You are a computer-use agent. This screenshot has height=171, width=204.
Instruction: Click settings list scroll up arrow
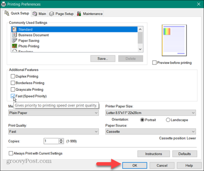click(140, 29)
